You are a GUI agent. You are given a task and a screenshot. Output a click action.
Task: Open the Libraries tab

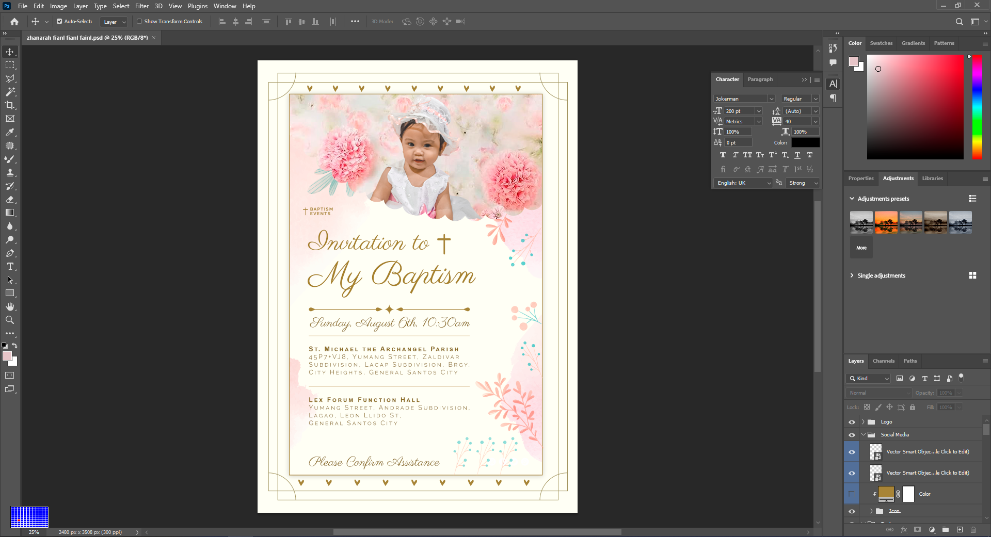point(932,178)
